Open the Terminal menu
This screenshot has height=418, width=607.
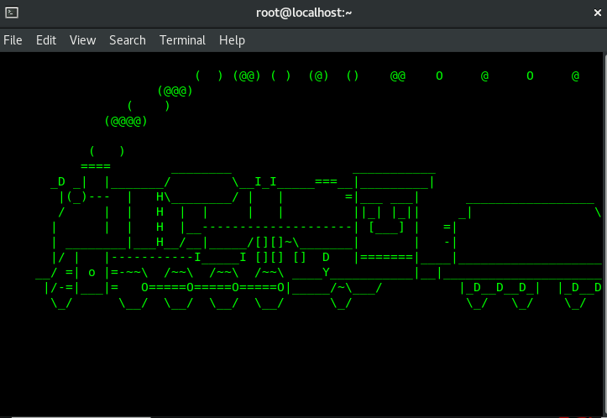(x=182, y=40)
